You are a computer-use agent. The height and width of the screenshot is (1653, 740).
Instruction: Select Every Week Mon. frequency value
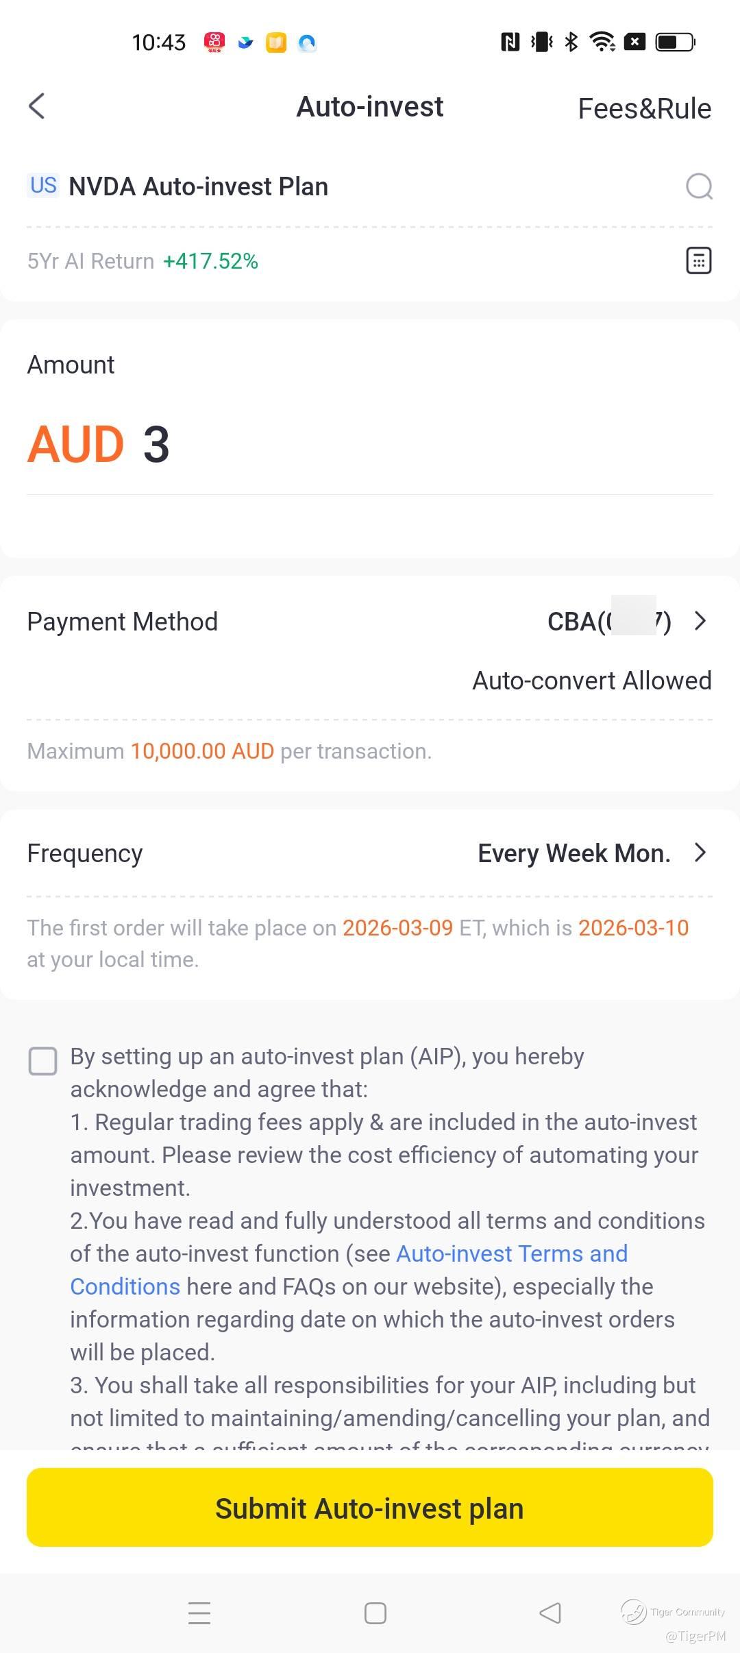pyautogui.click(x=574, y=853)
